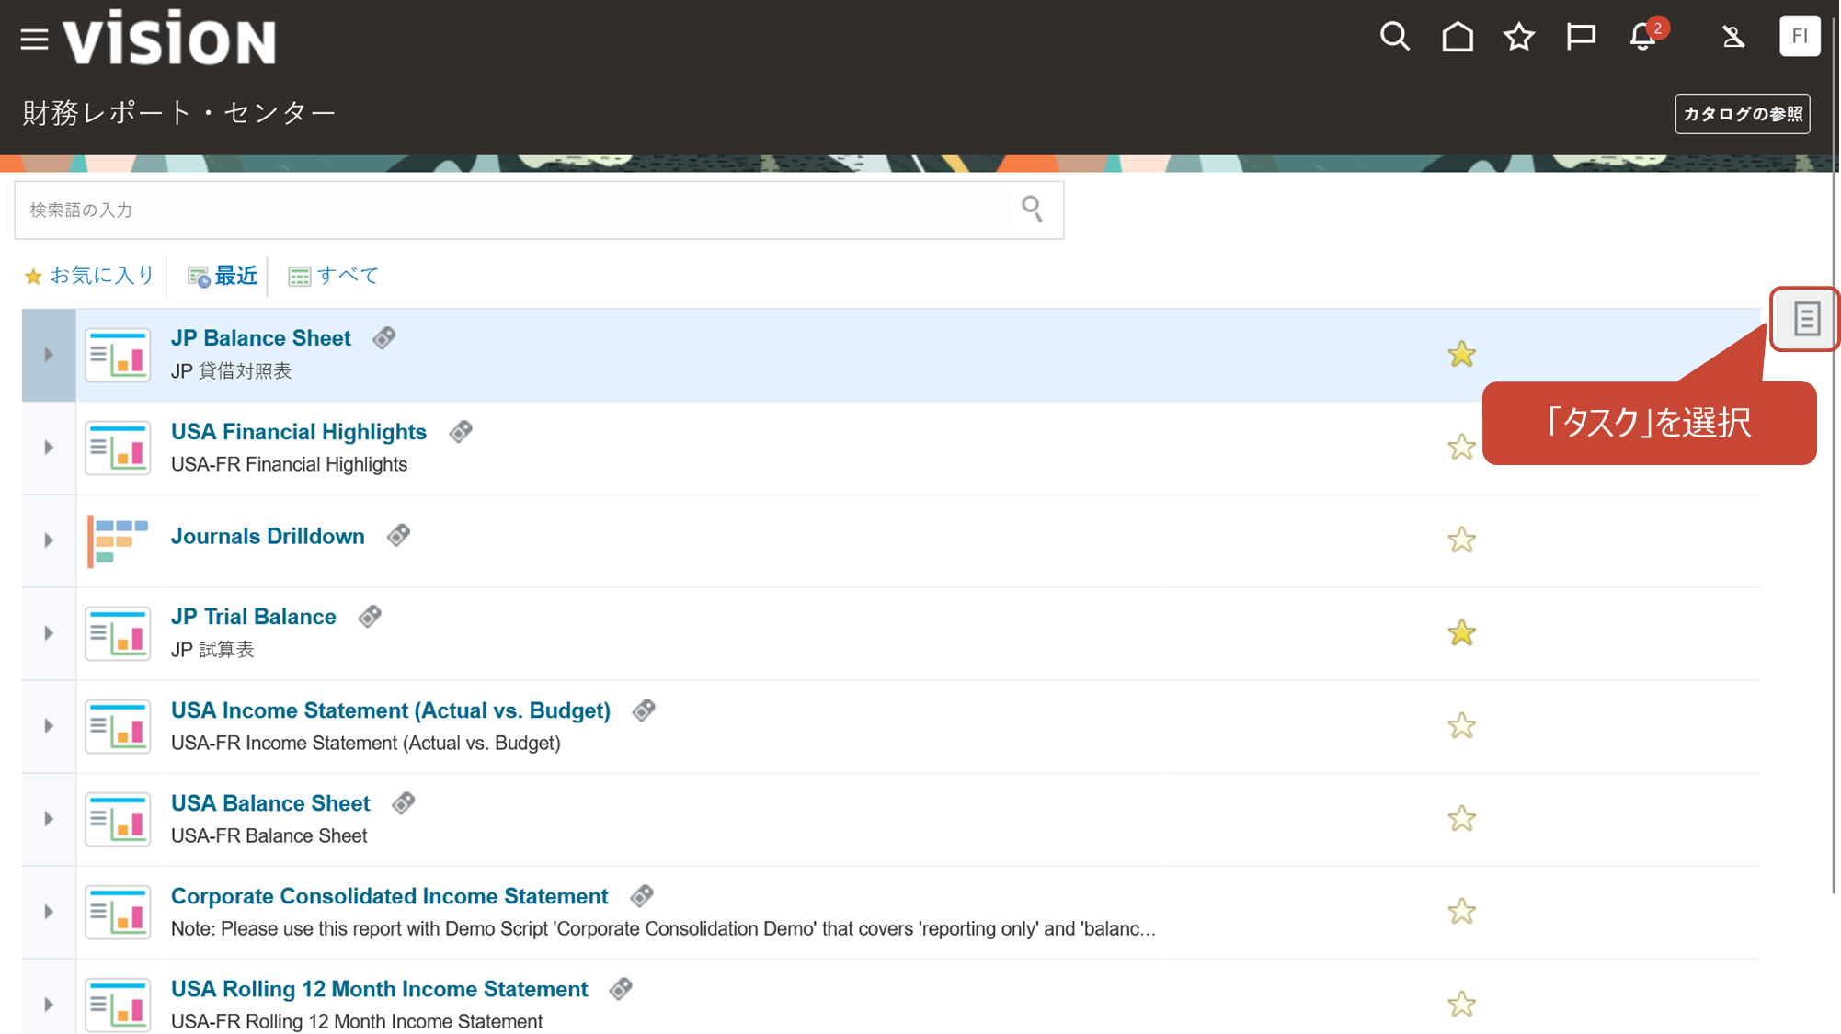The image size is (1841, 1034).
Task: Click the accessibility person icon in header
Action: [1732, 37]
